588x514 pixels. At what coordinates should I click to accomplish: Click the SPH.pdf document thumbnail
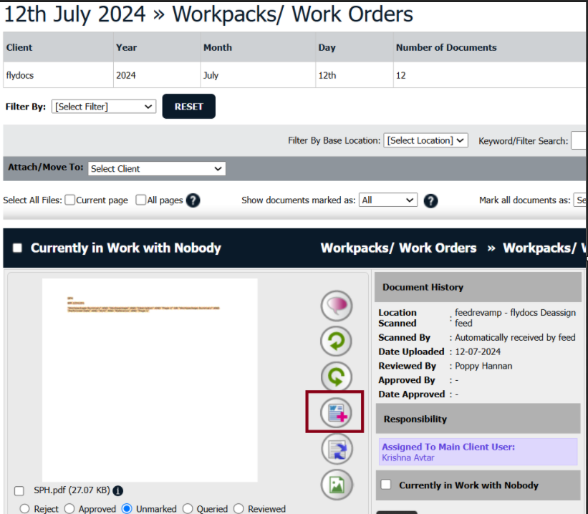[x=150, y=380]
